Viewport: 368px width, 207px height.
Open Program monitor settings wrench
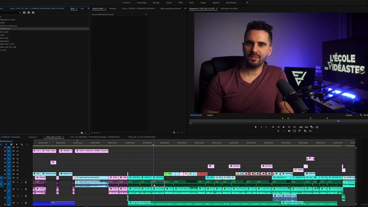point(361,115)
